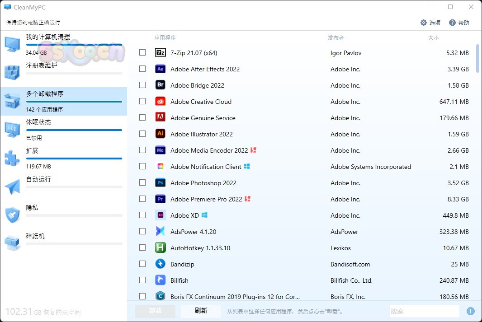Click the 卸载 uninstall button

[155, 311]
